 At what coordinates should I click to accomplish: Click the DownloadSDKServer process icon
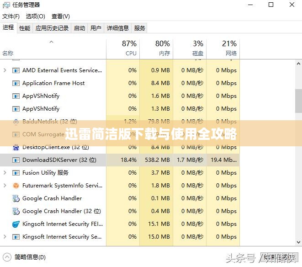[16, 160]
